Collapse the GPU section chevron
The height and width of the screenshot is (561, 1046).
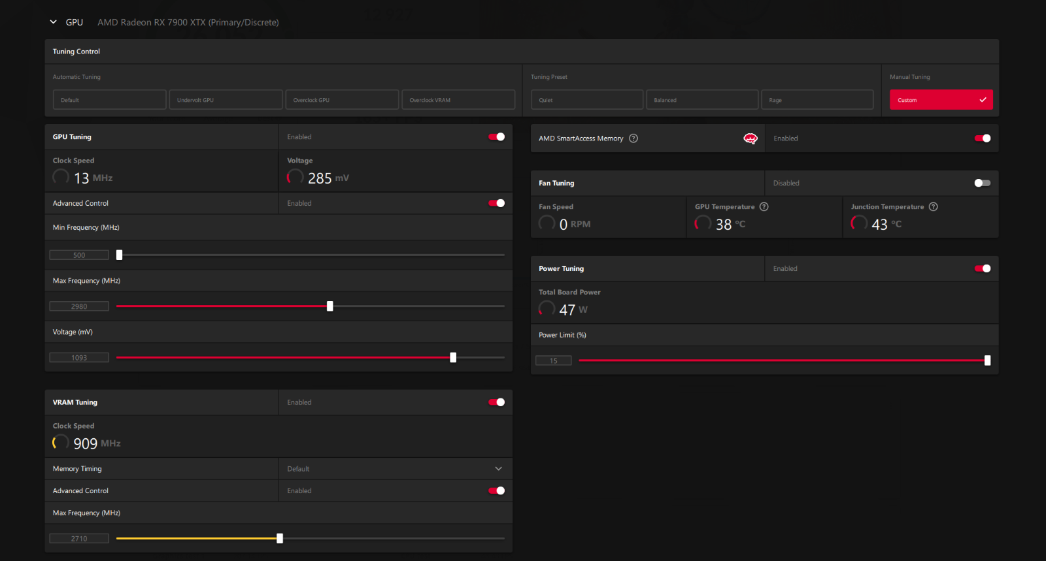[53, 22]
